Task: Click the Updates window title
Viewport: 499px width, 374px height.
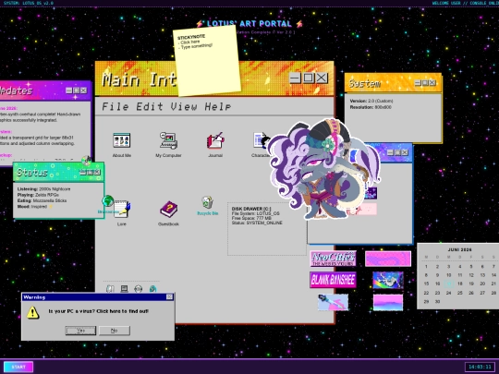Action: click(16, 90)
